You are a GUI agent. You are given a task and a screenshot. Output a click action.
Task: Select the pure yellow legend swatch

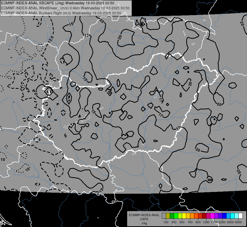[x=184, y=216]
